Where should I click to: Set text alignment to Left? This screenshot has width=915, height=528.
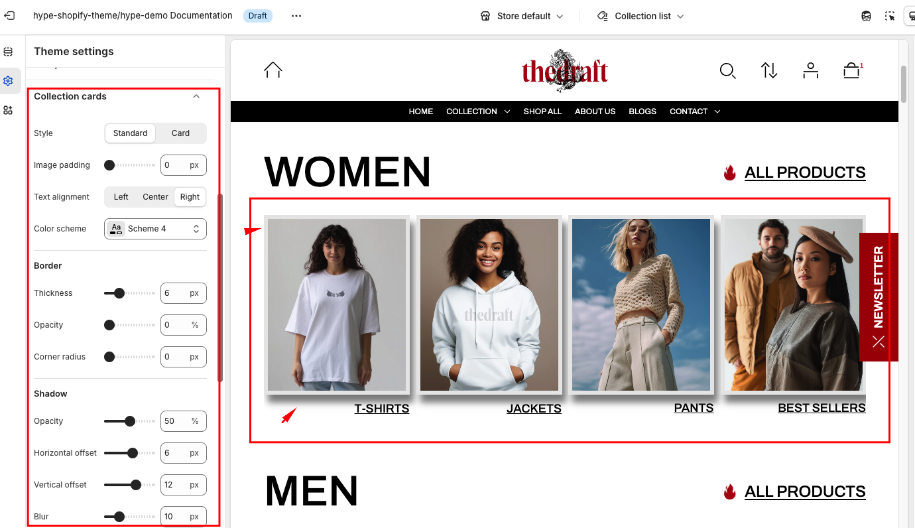(x=121, y=197)
